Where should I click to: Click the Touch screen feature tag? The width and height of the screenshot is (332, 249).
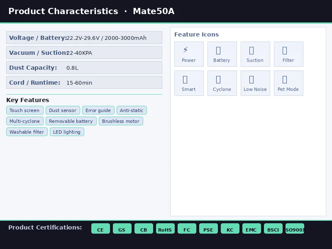point(25,110)
